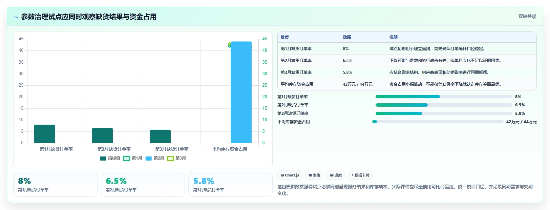Click note text beginning 应结合需求结构

tap(440, 72)
